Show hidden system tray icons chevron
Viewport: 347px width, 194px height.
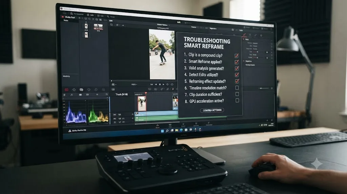pos(259,125)
